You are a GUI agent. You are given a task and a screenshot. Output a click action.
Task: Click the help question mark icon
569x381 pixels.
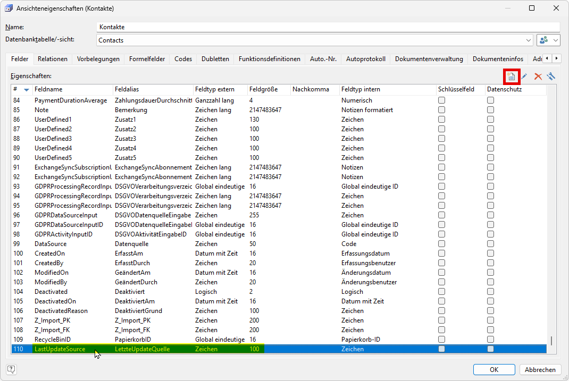point(11,369)
